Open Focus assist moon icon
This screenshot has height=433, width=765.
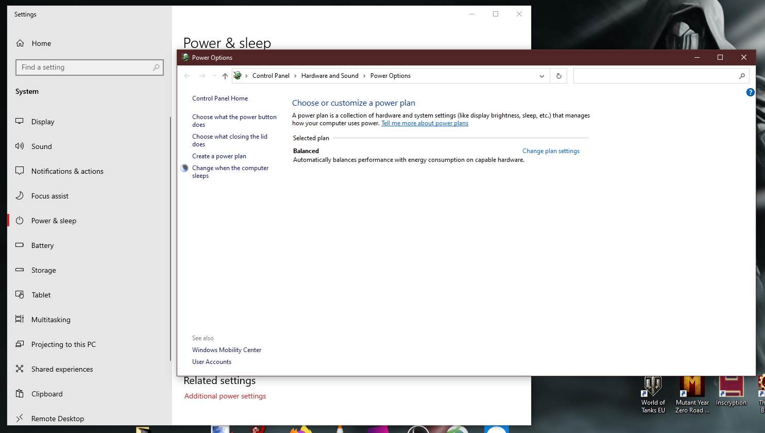tap(20, 196)
